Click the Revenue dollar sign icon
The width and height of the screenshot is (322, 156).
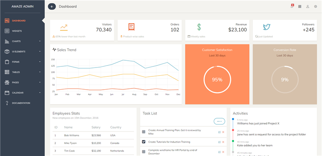(199, 27)
